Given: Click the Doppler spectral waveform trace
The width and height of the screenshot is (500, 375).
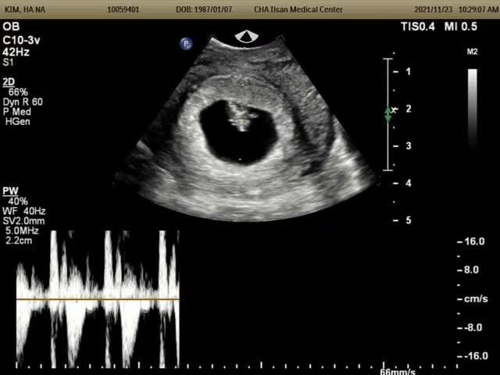Looking at the screenshot, I should [98, 299].
